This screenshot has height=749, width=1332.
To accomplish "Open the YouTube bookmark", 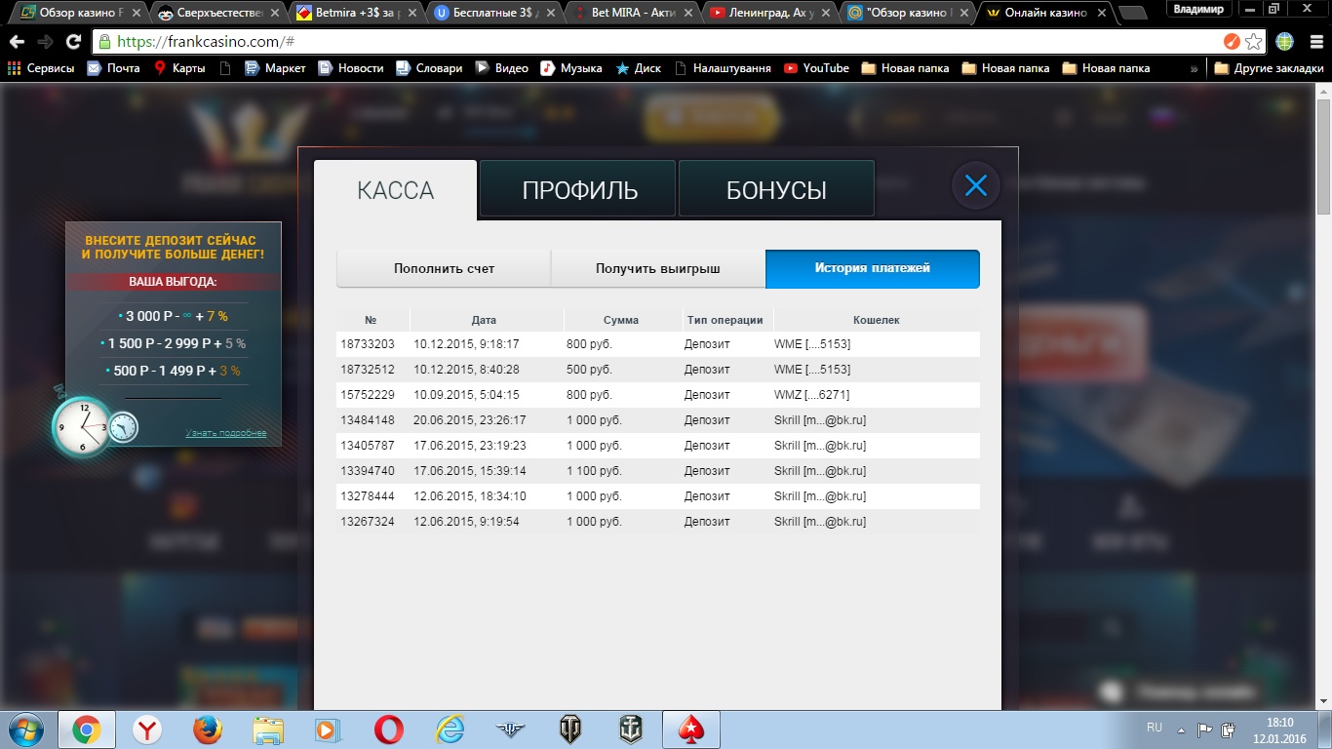I will point(816,68).
